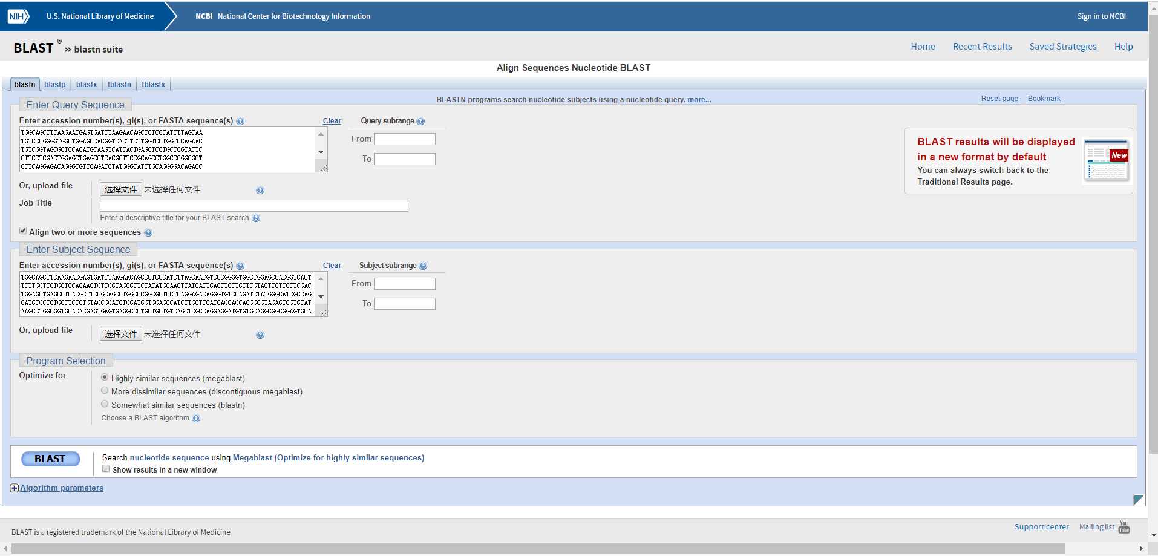Click Reset page link
The image size is (1158, 556).
999,99
